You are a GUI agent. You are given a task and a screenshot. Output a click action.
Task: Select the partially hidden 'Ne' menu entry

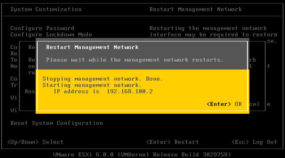[14, 66]
